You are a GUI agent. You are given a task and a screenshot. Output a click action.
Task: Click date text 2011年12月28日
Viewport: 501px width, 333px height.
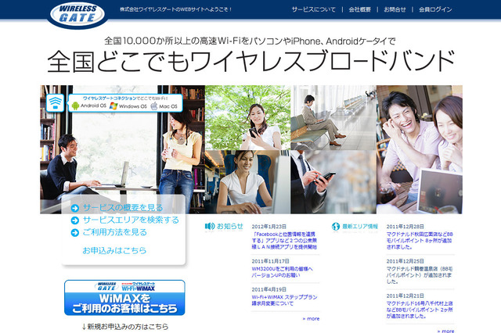pyautogui.click(x=405, y=227)
